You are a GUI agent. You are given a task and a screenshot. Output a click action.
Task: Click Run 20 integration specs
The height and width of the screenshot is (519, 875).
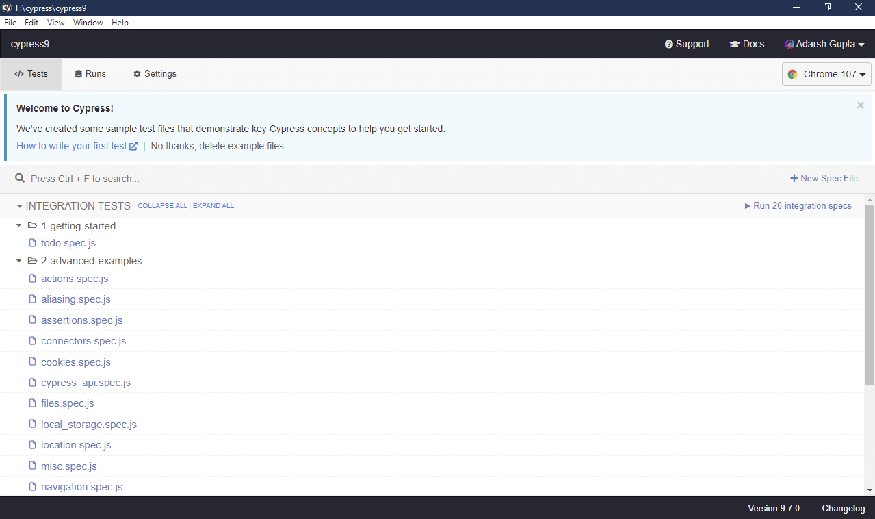798,205
